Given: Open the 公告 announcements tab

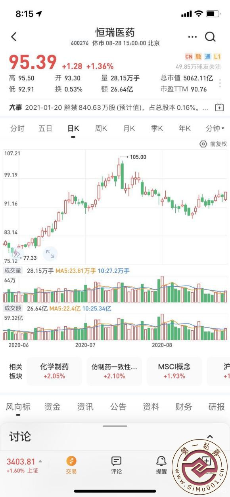Looking at the screenshot, I should (x=118, y=407).
